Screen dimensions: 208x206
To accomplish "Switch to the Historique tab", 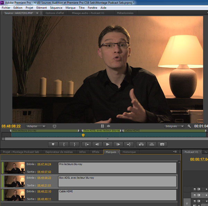I will [x=129, y=152].
